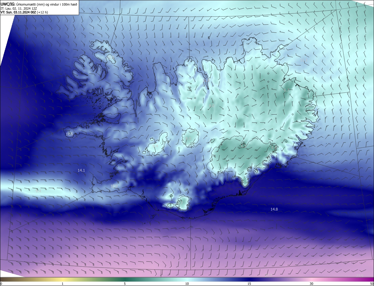
Task: Click the 11.1 value label off the northeast coast
Action: coord(304,60)
